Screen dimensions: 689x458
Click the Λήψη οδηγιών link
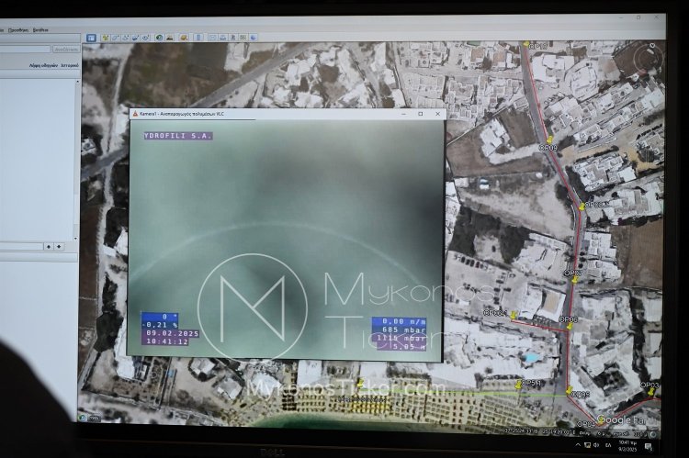(x=42, y=66)
